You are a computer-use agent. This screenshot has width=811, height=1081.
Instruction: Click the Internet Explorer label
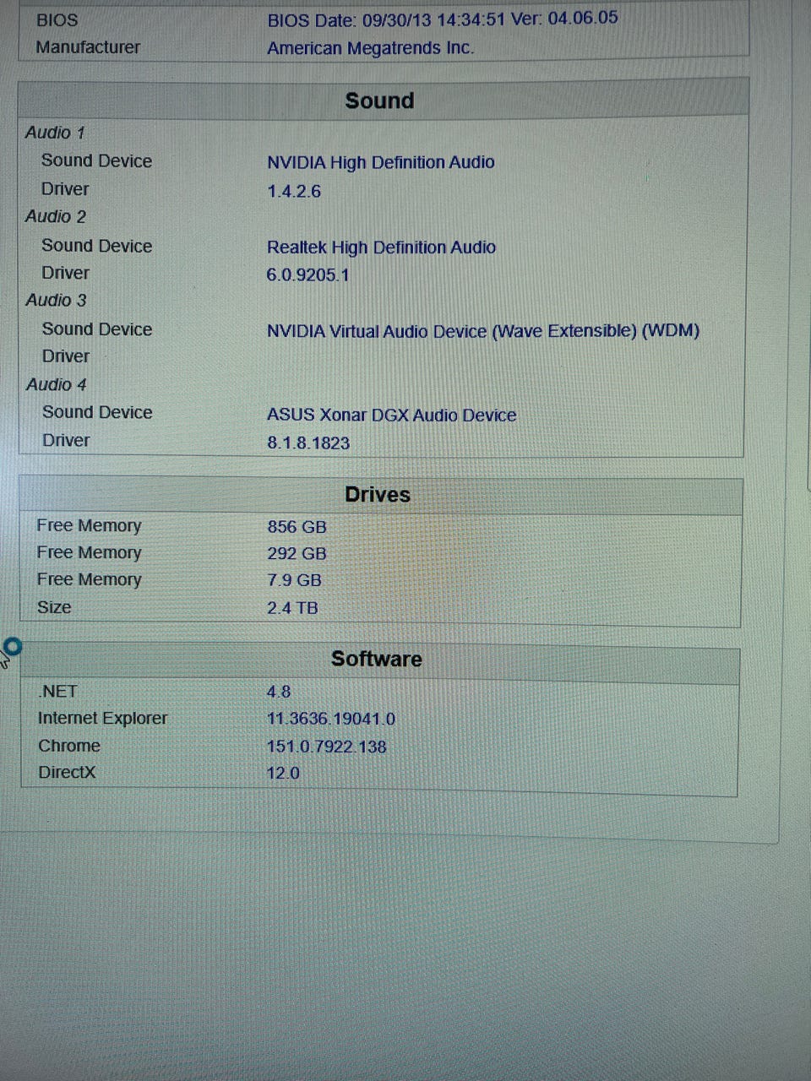(102, 718)
